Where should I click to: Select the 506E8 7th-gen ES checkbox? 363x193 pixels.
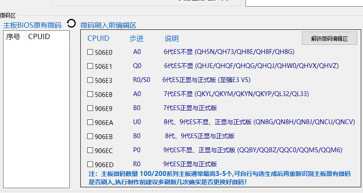click(90, 94)
